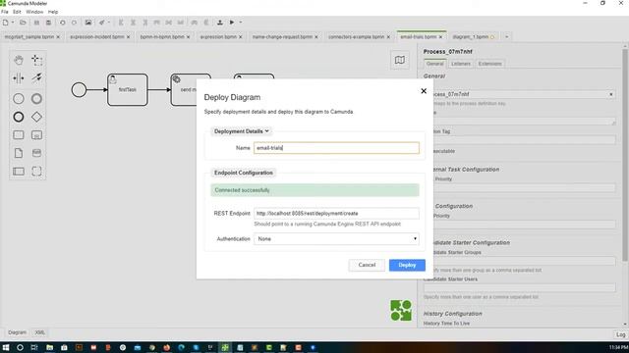Select the firstTask user task on canvas

[x=128, y=89]
